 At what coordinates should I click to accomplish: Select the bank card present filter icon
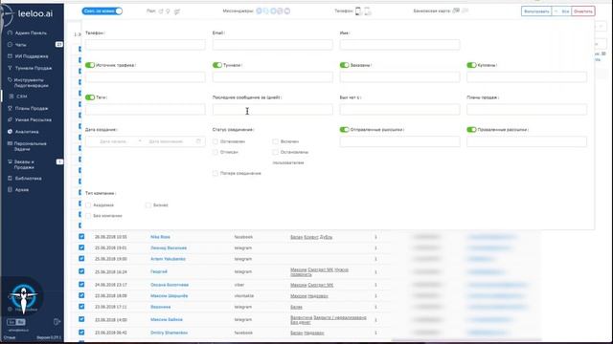click(x=456, y=11)
